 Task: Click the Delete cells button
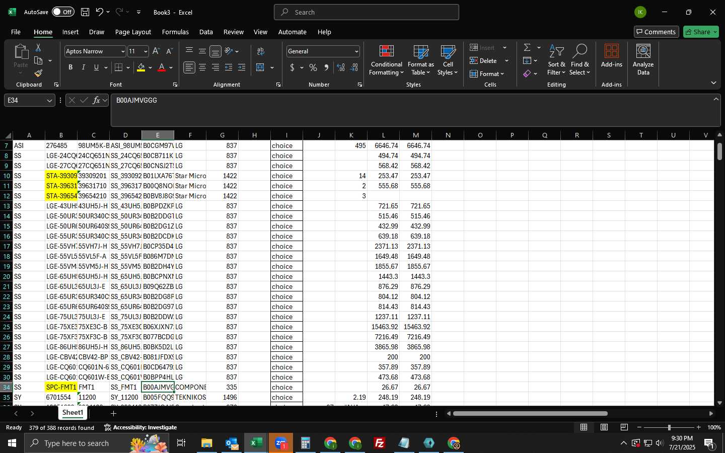[484, 60]
